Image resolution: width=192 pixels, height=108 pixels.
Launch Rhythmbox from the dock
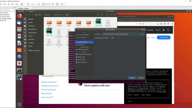[19, 36]
